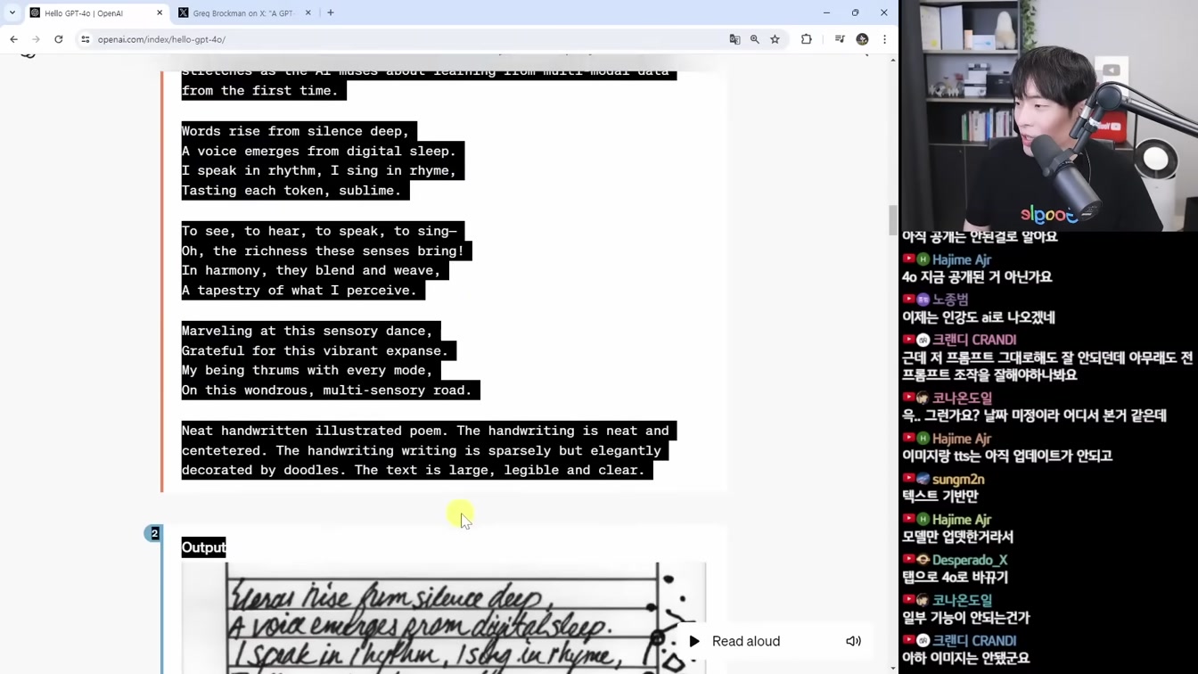Open the Chrome three-dot menu
The width and height of the screenshot is (1198, 674).
pos(884,39)
